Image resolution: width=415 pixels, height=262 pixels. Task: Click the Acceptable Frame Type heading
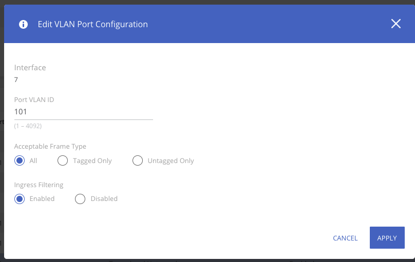tap(50, 147)
